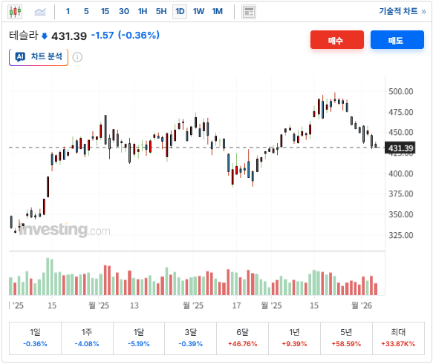Click the AI badge in 차트 분석 button
This screenshot has height=364, width=433.
(x=20, y=57)
